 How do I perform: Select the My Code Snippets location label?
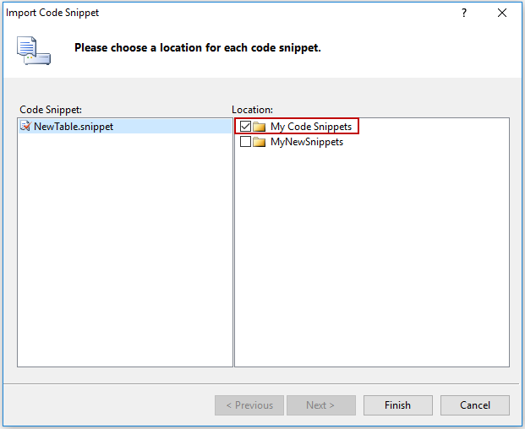click(x=311, y=127)
